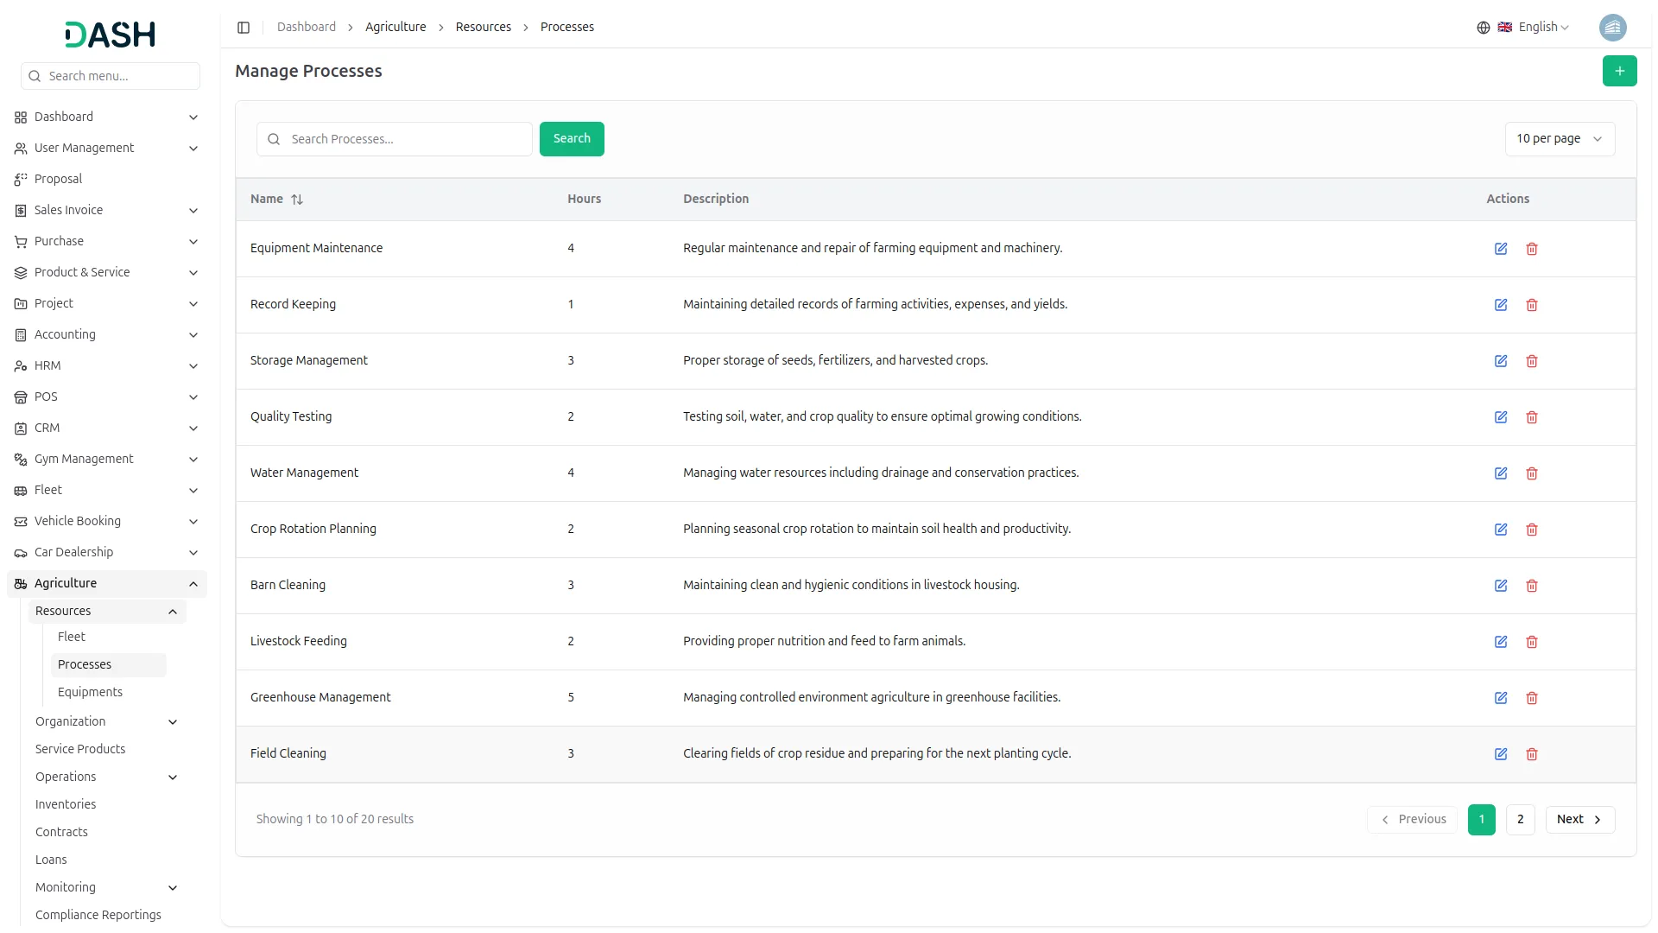Screen dimensions: 1658x933
Task: Edit the Record Keeping row
Action: tap(1501, 305)
